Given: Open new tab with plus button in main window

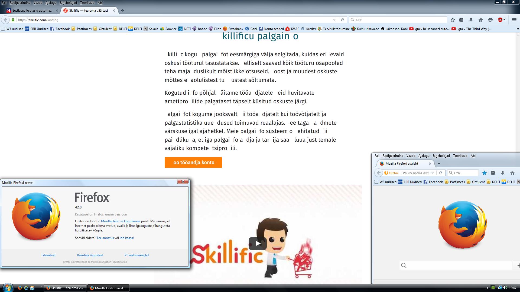Looking at the screenshot, I should point(123,11).
